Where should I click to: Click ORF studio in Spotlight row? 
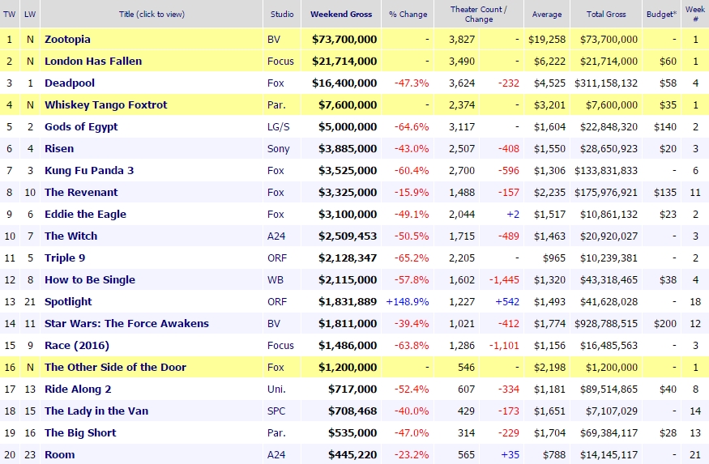click(277, 302)
